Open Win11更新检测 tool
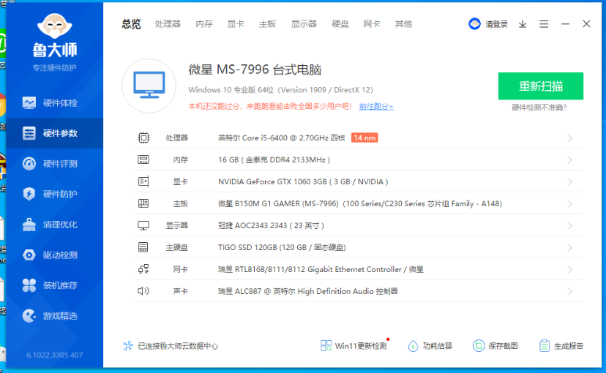 coord(353,346)
